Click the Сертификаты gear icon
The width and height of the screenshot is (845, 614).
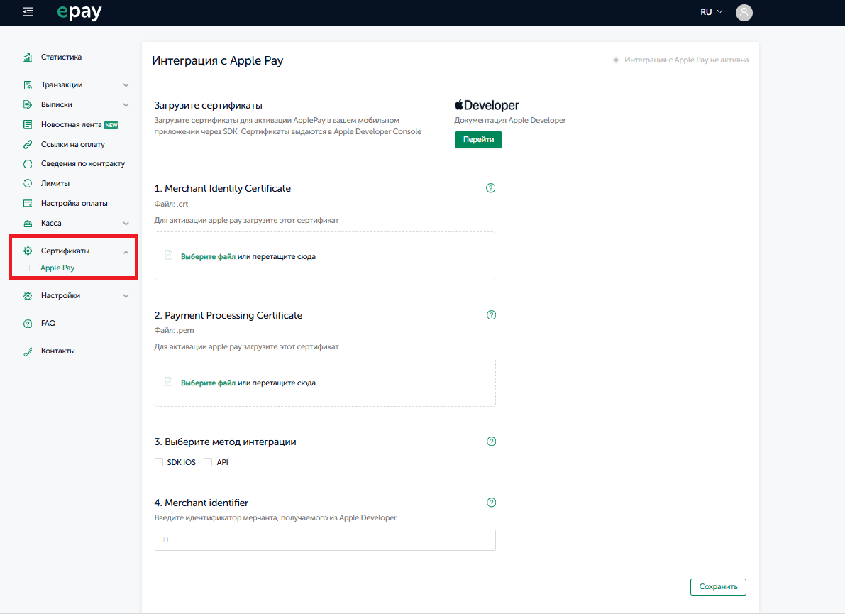pos(28,251)
